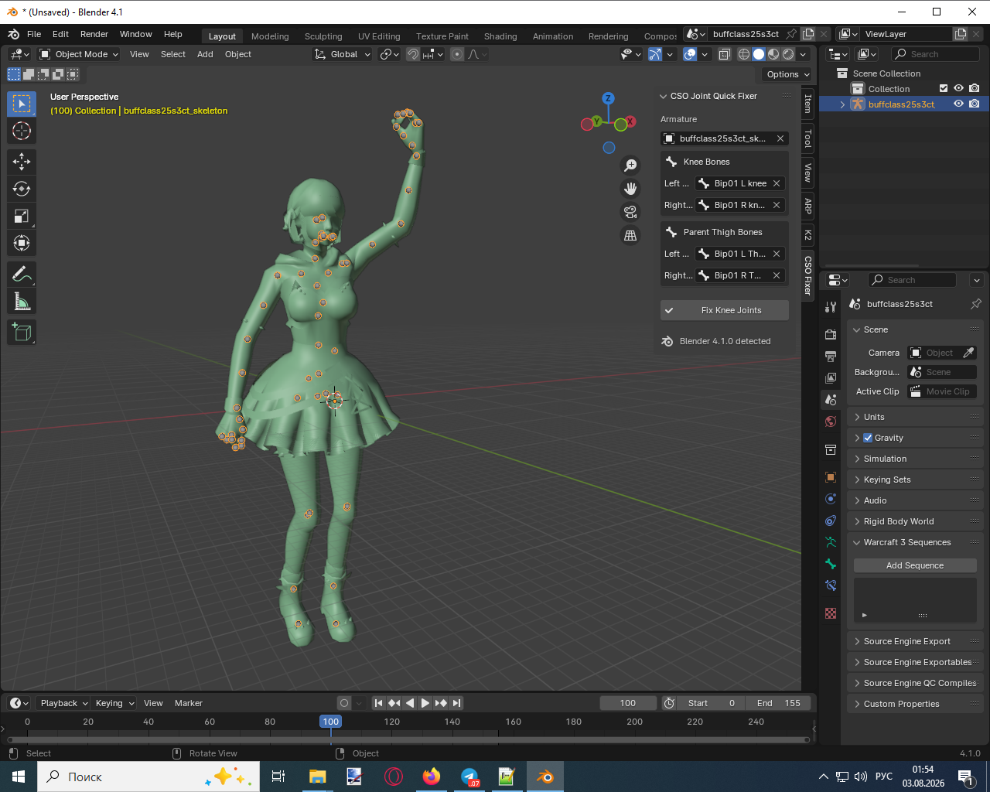This screenshot has width=990, height=792.
Task: Click the Fix Knee Joints button
Action: (725, 310)
